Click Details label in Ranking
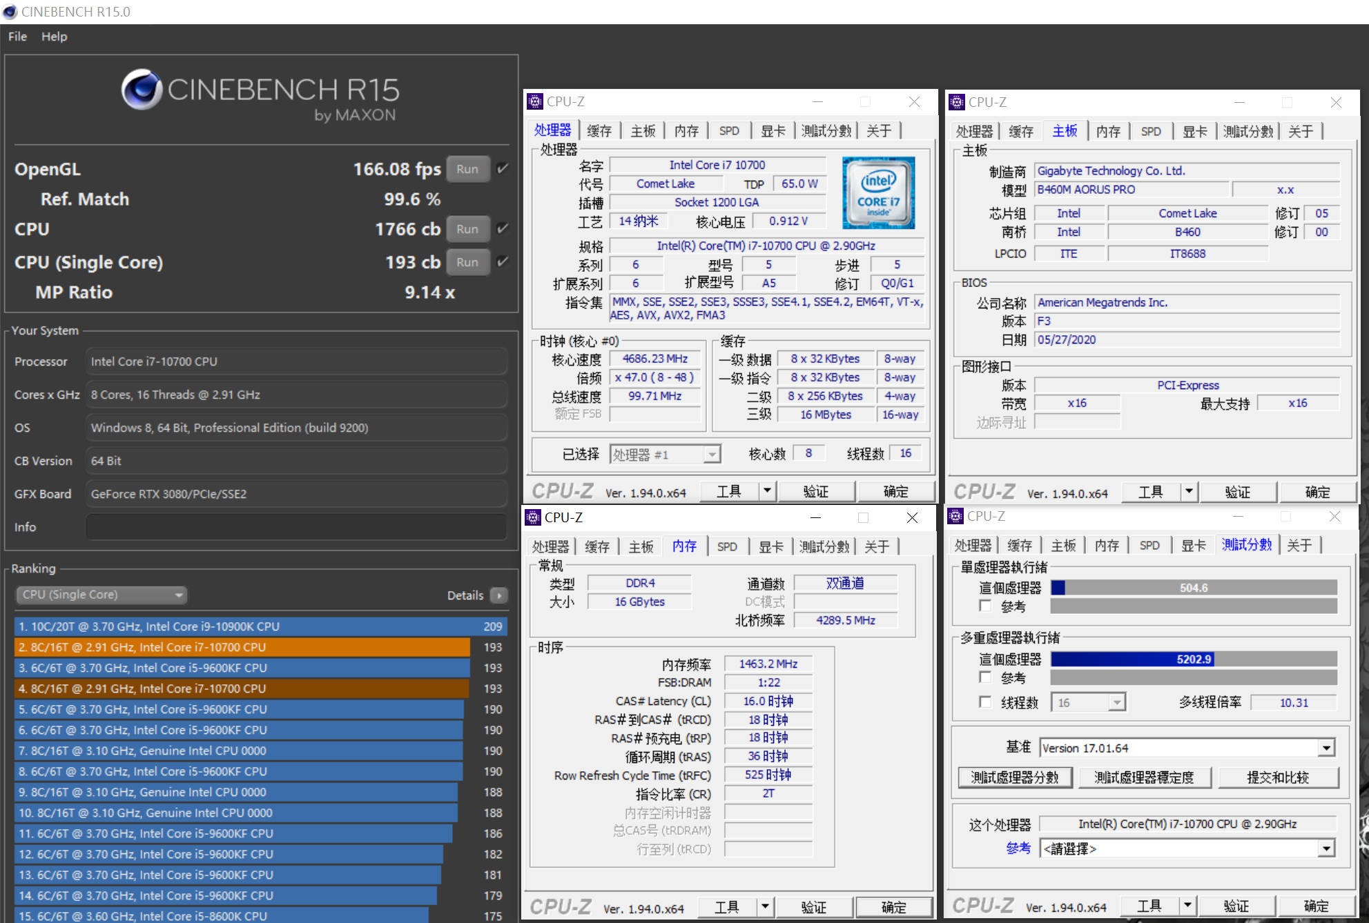 tap(465, 595)
